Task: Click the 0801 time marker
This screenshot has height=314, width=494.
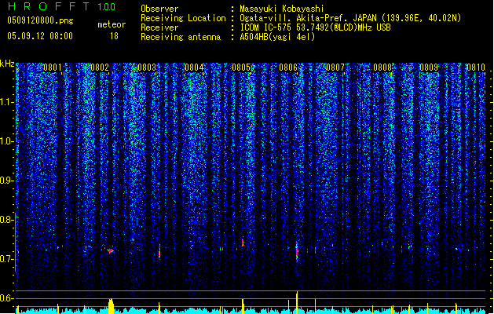Action: (x=53, y=68)
